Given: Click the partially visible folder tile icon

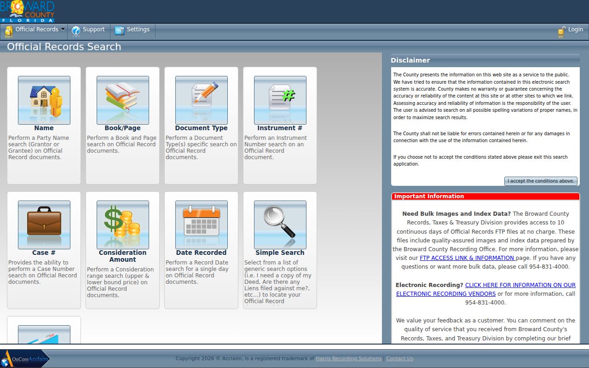Looking at the screenshot, I should (44, 334).
